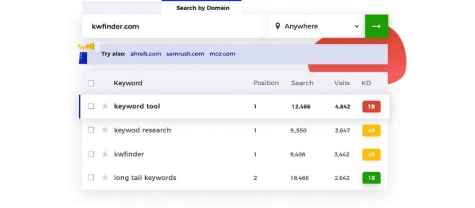
Task: Try the semrush.com suggestion link
Action: (x=185, y=54)
